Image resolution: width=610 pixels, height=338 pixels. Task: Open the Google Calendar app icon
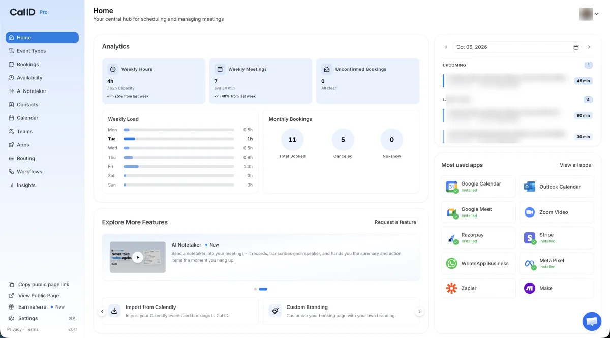(452, 187)
